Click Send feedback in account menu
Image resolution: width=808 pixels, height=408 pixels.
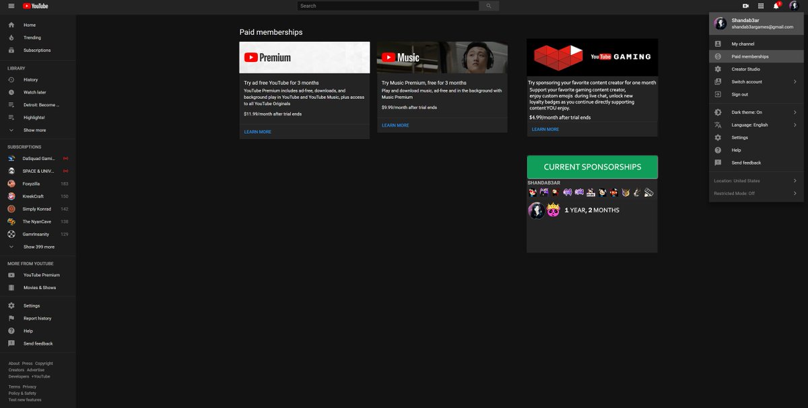point(756,163)
